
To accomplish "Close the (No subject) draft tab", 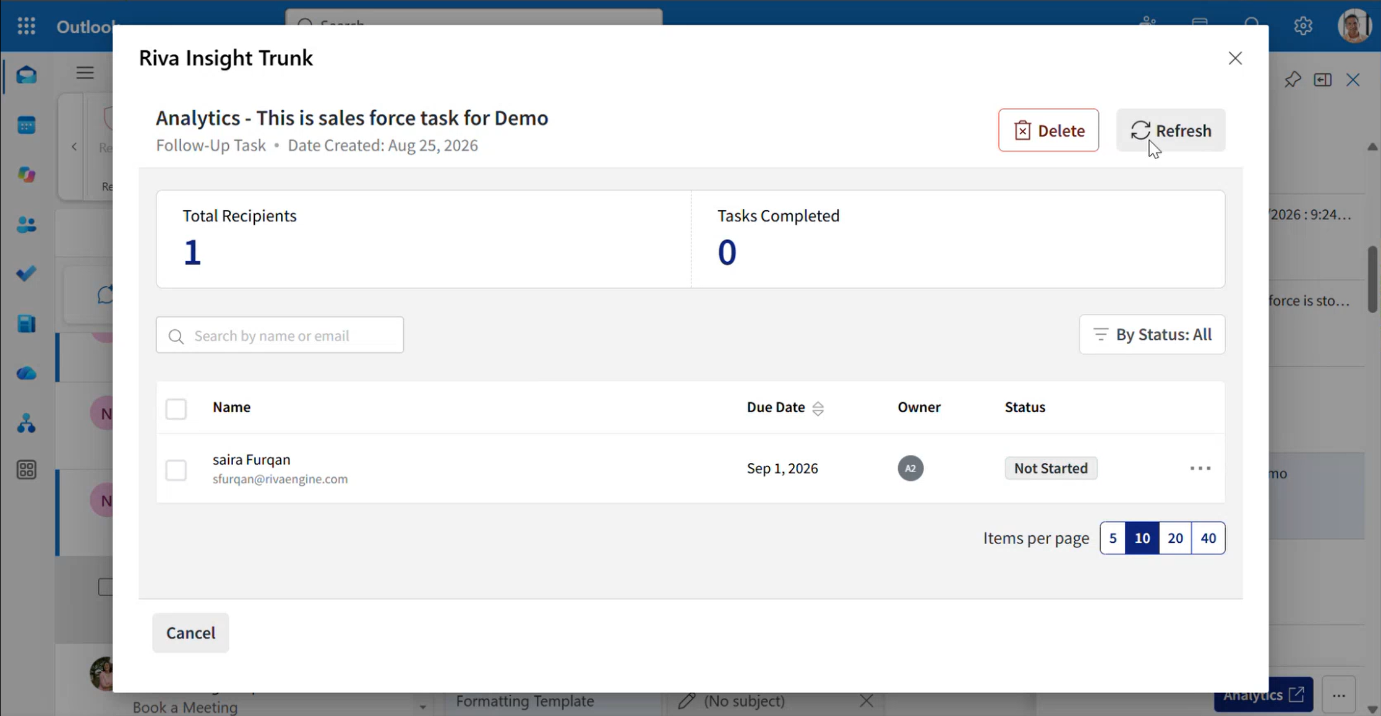I will 866,701.
